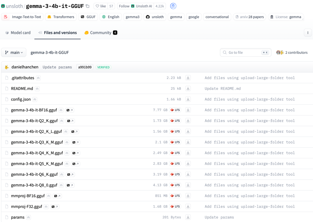This screenshot has width=313, height=222.
Task: Focus the Go to file search field
Action: pyautogui.click(x=245, y=53)
